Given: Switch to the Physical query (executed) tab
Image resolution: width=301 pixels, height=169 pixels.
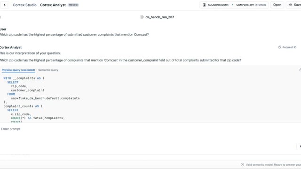Looking at the screenshot, I should tap(18, 70).
